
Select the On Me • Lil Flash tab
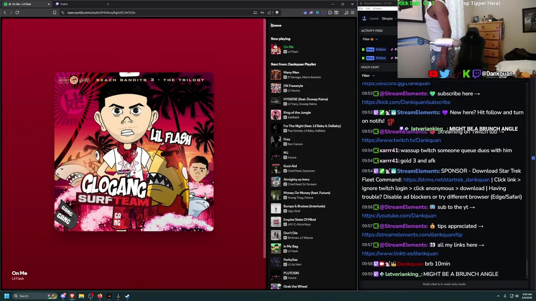click(26, 4)
